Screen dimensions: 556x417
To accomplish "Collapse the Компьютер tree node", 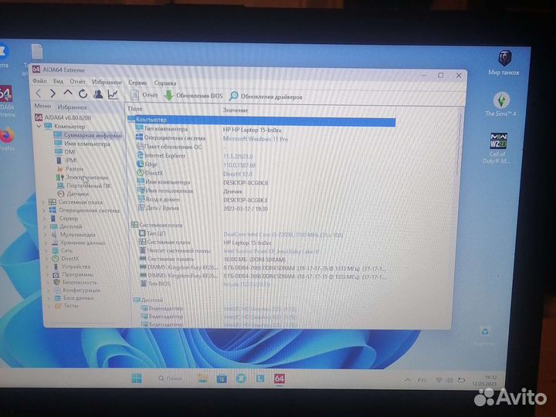I will 39,126.
